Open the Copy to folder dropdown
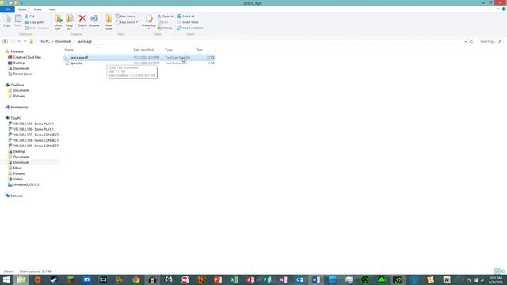507x285 pixels. point(69,22)
